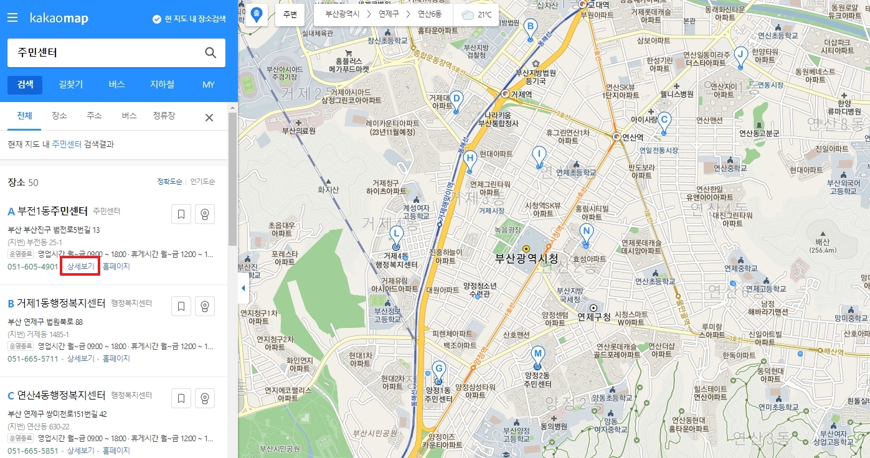Close the search results with X icon
870x458 pixels.
click(209, 118)
